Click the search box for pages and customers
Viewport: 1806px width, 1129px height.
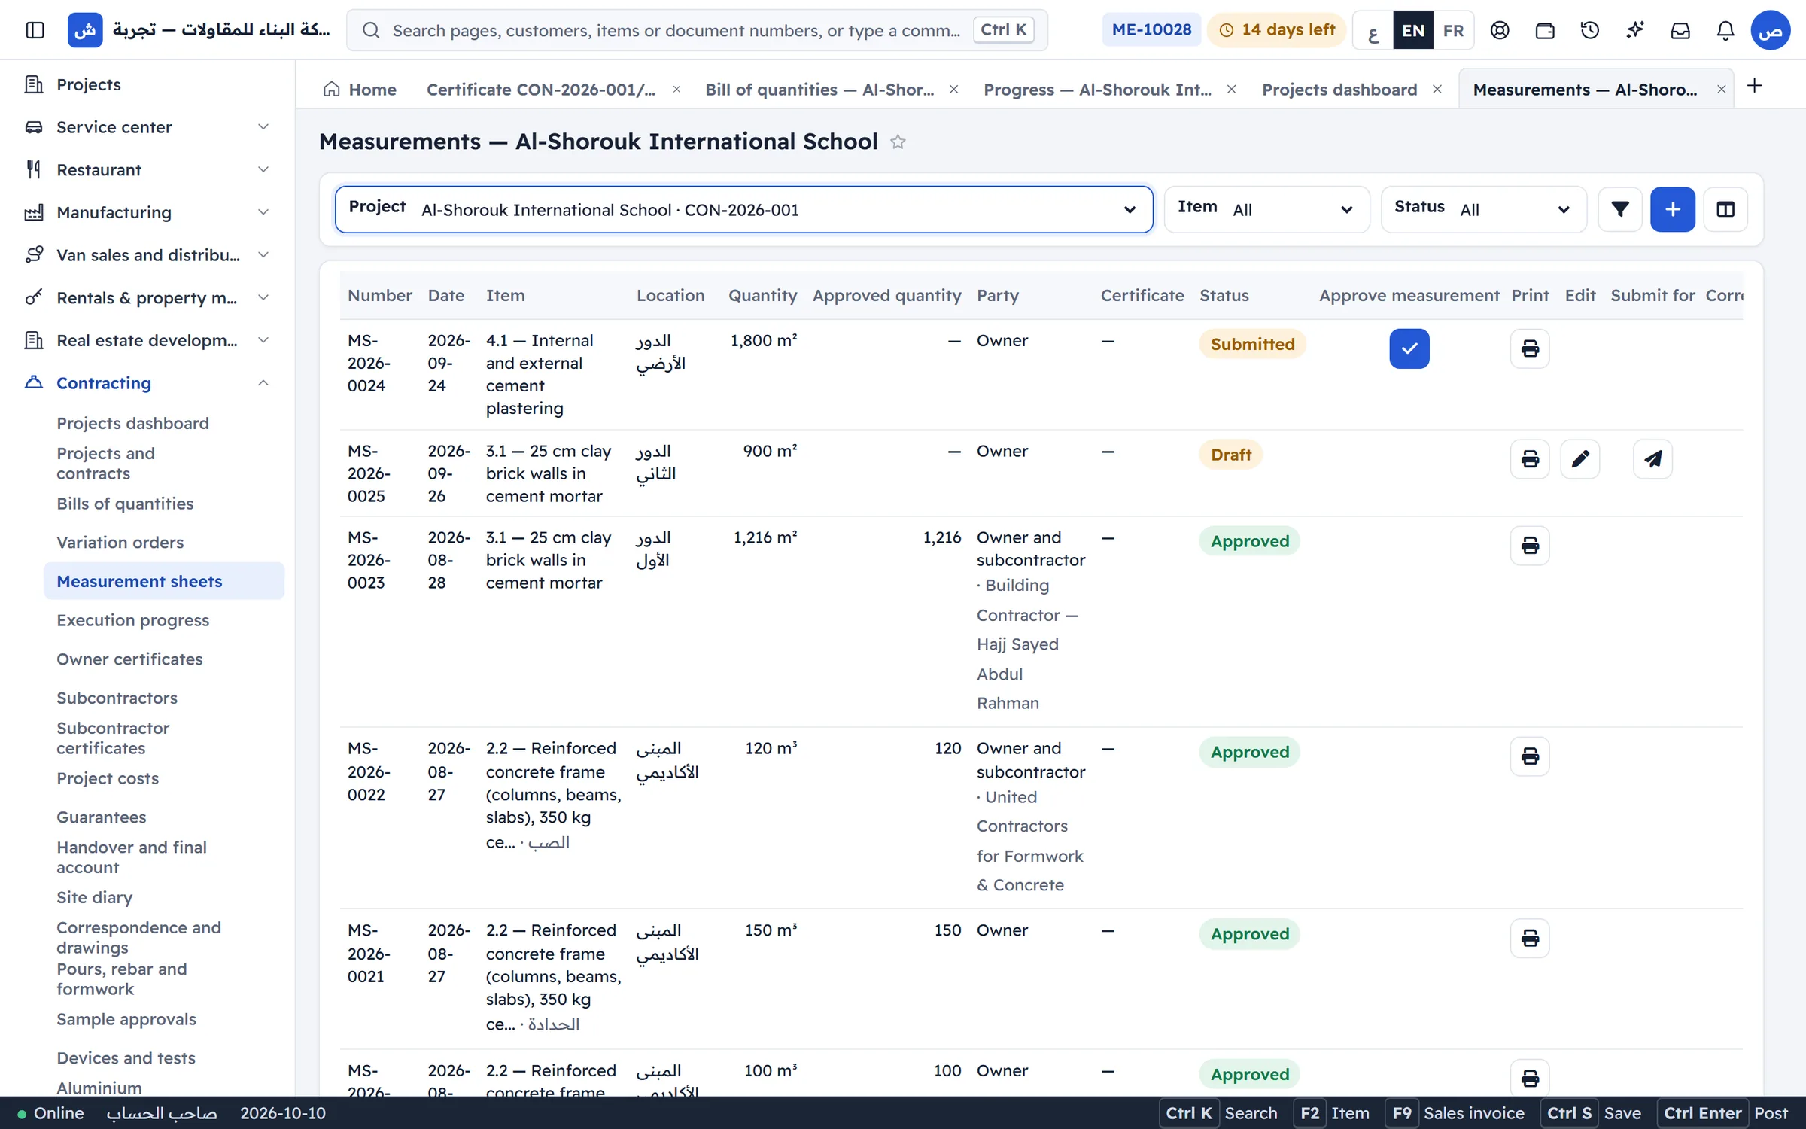pos(696,30)
